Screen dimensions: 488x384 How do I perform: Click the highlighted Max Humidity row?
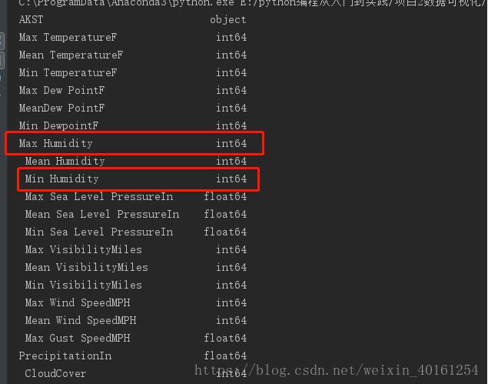pos(134,143)
